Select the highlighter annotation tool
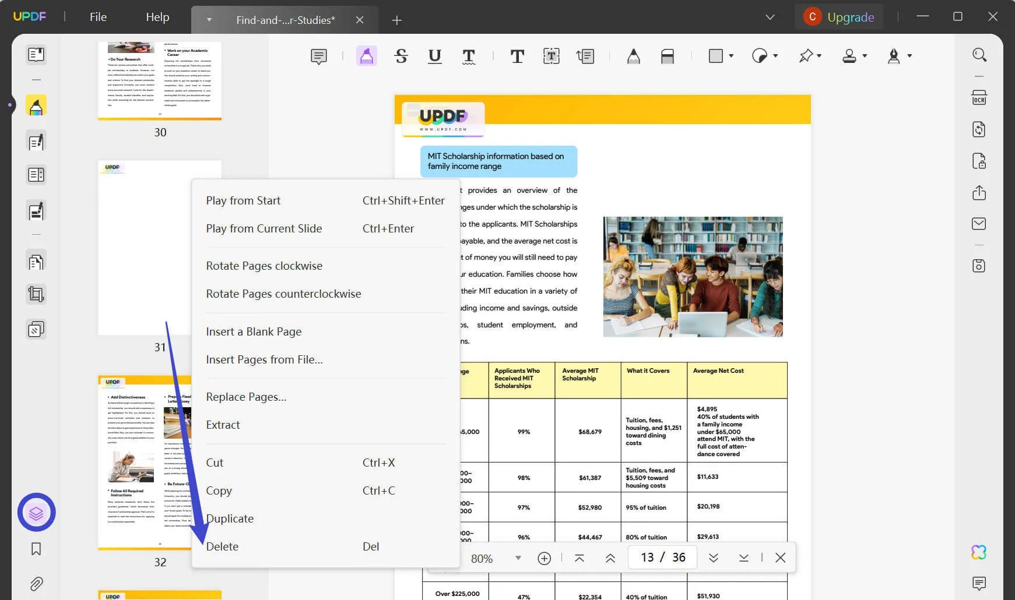The width and height of the screenshot is (1015, 600). [x=366, y=56]
